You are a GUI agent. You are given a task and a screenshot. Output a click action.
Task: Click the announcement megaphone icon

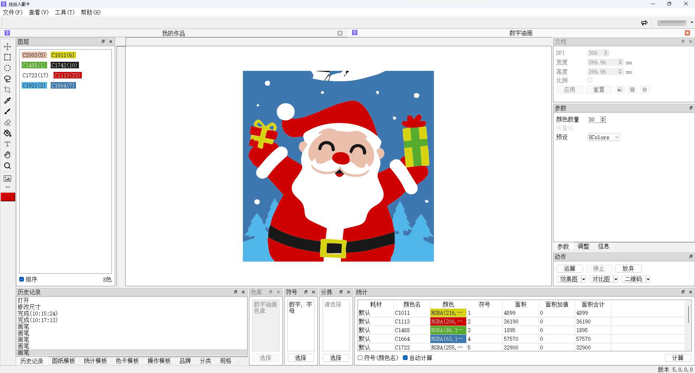coord(644,23)
